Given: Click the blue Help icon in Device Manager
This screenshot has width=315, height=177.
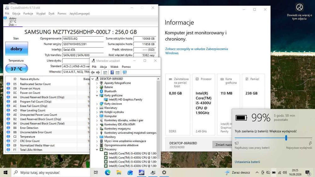Looking at the screenshot, I should click(x=112, y=72).
